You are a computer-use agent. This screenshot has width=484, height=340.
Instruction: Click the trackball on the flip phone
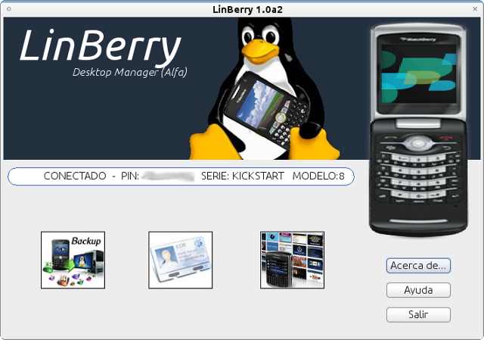(418, 142)
